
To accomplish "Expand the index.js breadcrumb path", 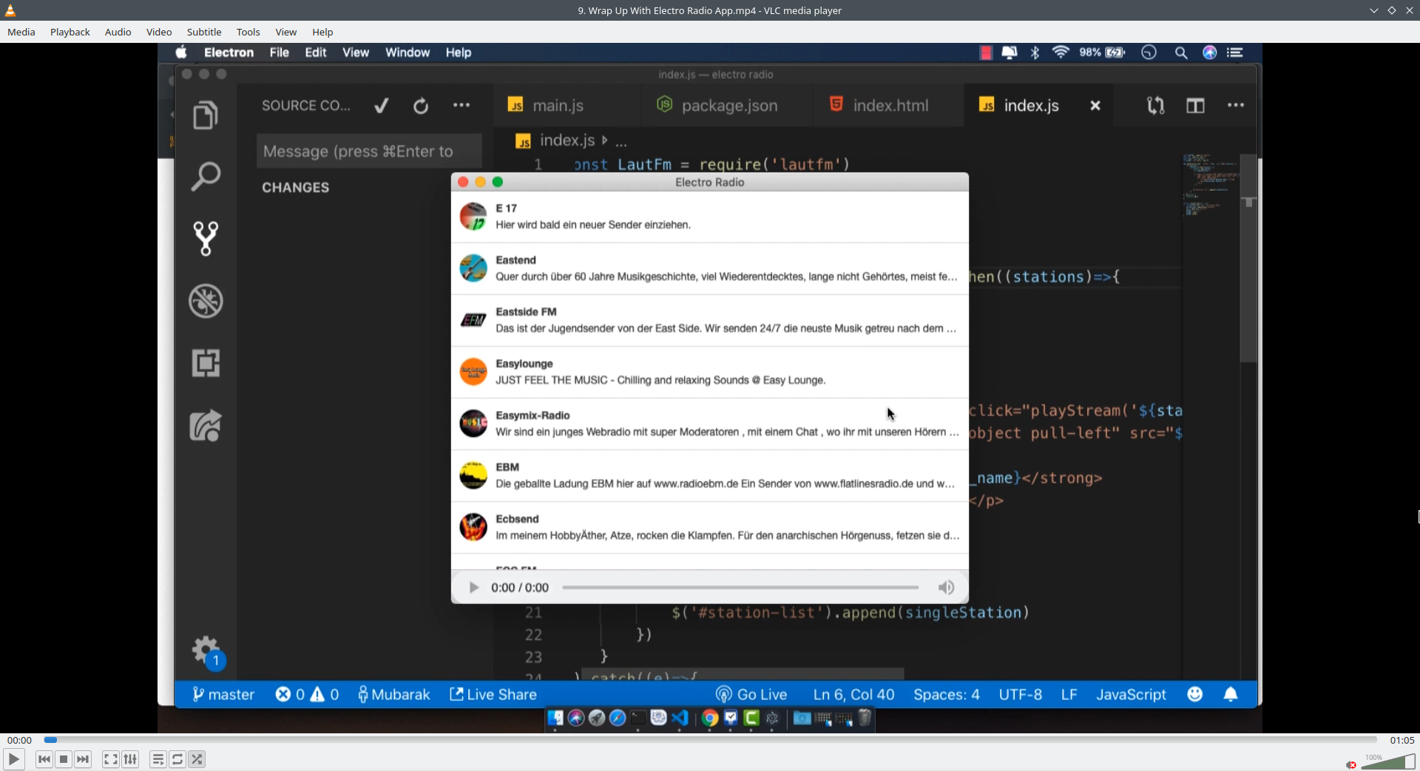I will pyautogui.click(x=567, y=140).
